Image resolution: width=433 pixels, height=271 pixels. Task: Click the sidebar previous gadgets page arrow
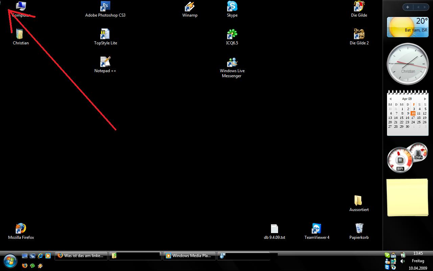[x=418, y=7]
